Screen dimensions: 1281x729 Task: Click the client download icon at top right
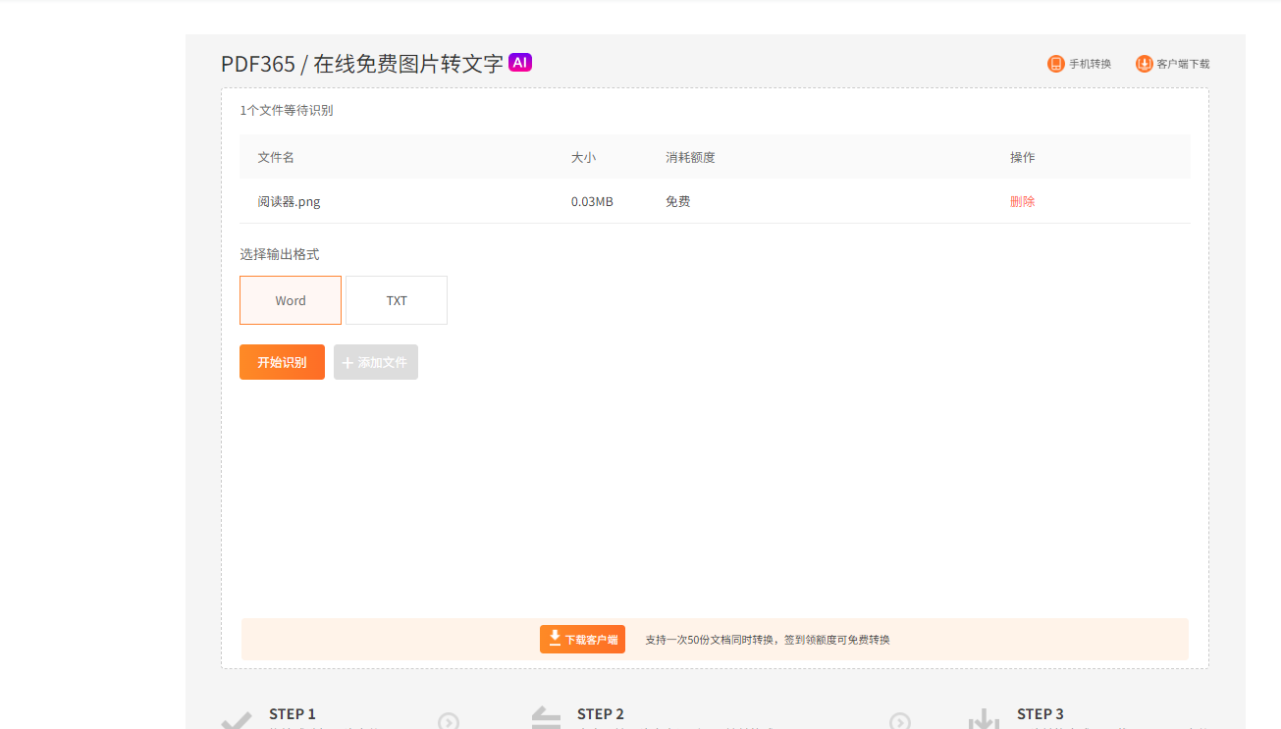click(1145, 64)
